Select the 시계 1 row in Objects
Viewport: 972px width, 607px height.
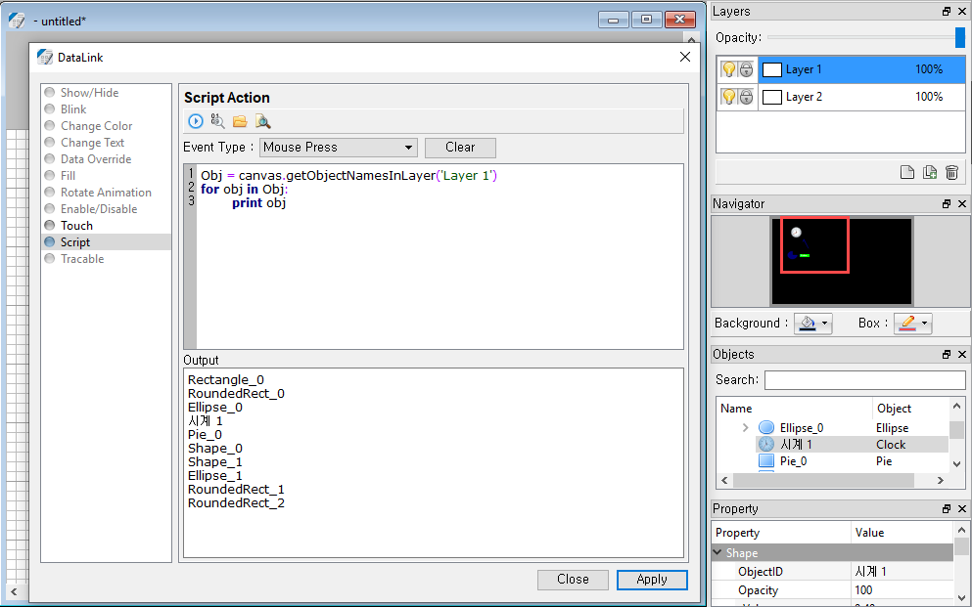[852, 445]
